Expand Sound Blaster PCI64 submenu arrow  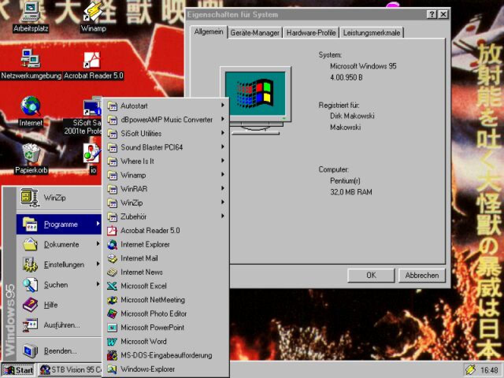pos(222,146)
